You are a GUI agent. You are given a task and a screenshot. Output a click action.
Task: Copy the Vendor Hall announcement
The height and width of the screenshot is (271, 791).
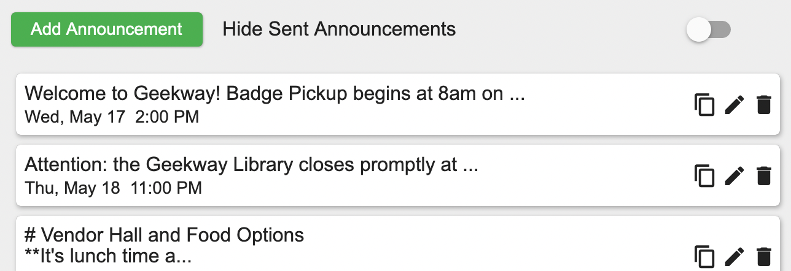pos(704,256)
